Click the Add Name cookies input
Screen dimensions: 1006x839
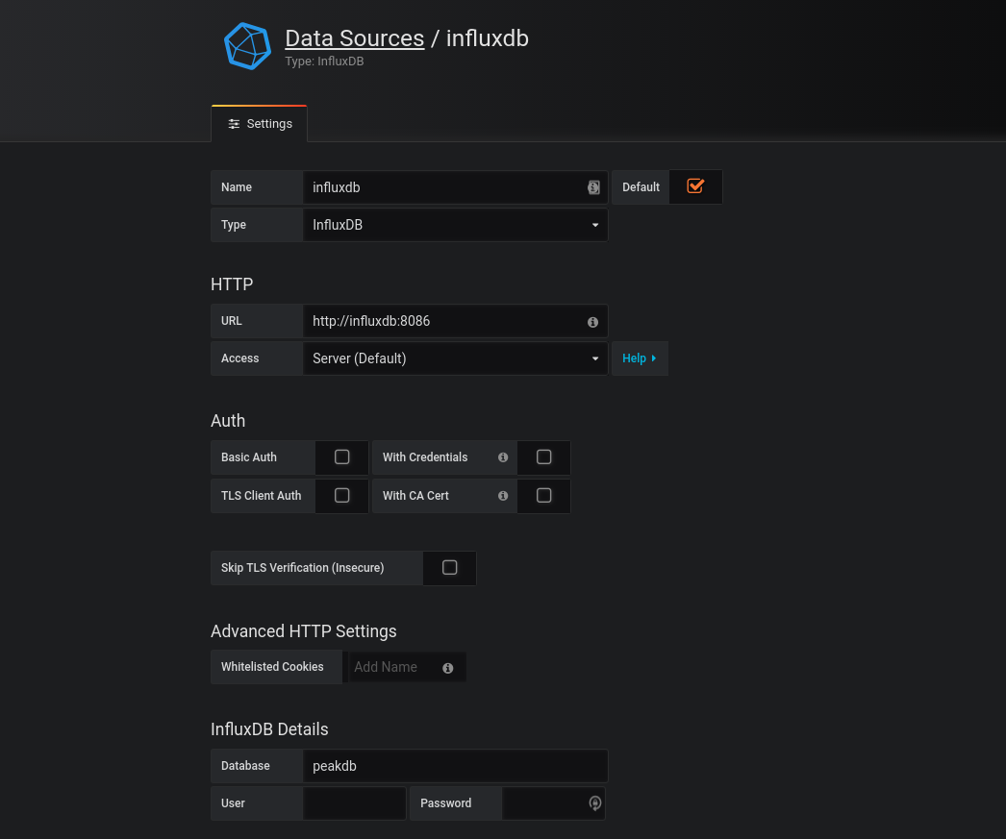tap(406, 667)
